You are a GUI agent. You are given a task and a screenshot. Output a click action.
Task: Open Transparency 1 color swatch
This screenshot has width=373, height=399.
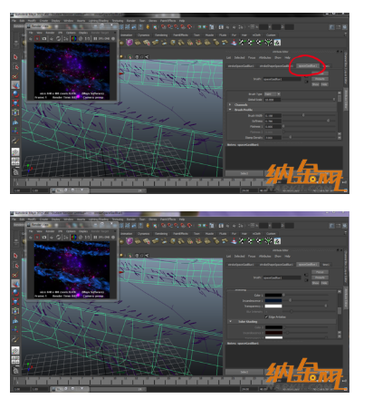click(x=273, y=306)
